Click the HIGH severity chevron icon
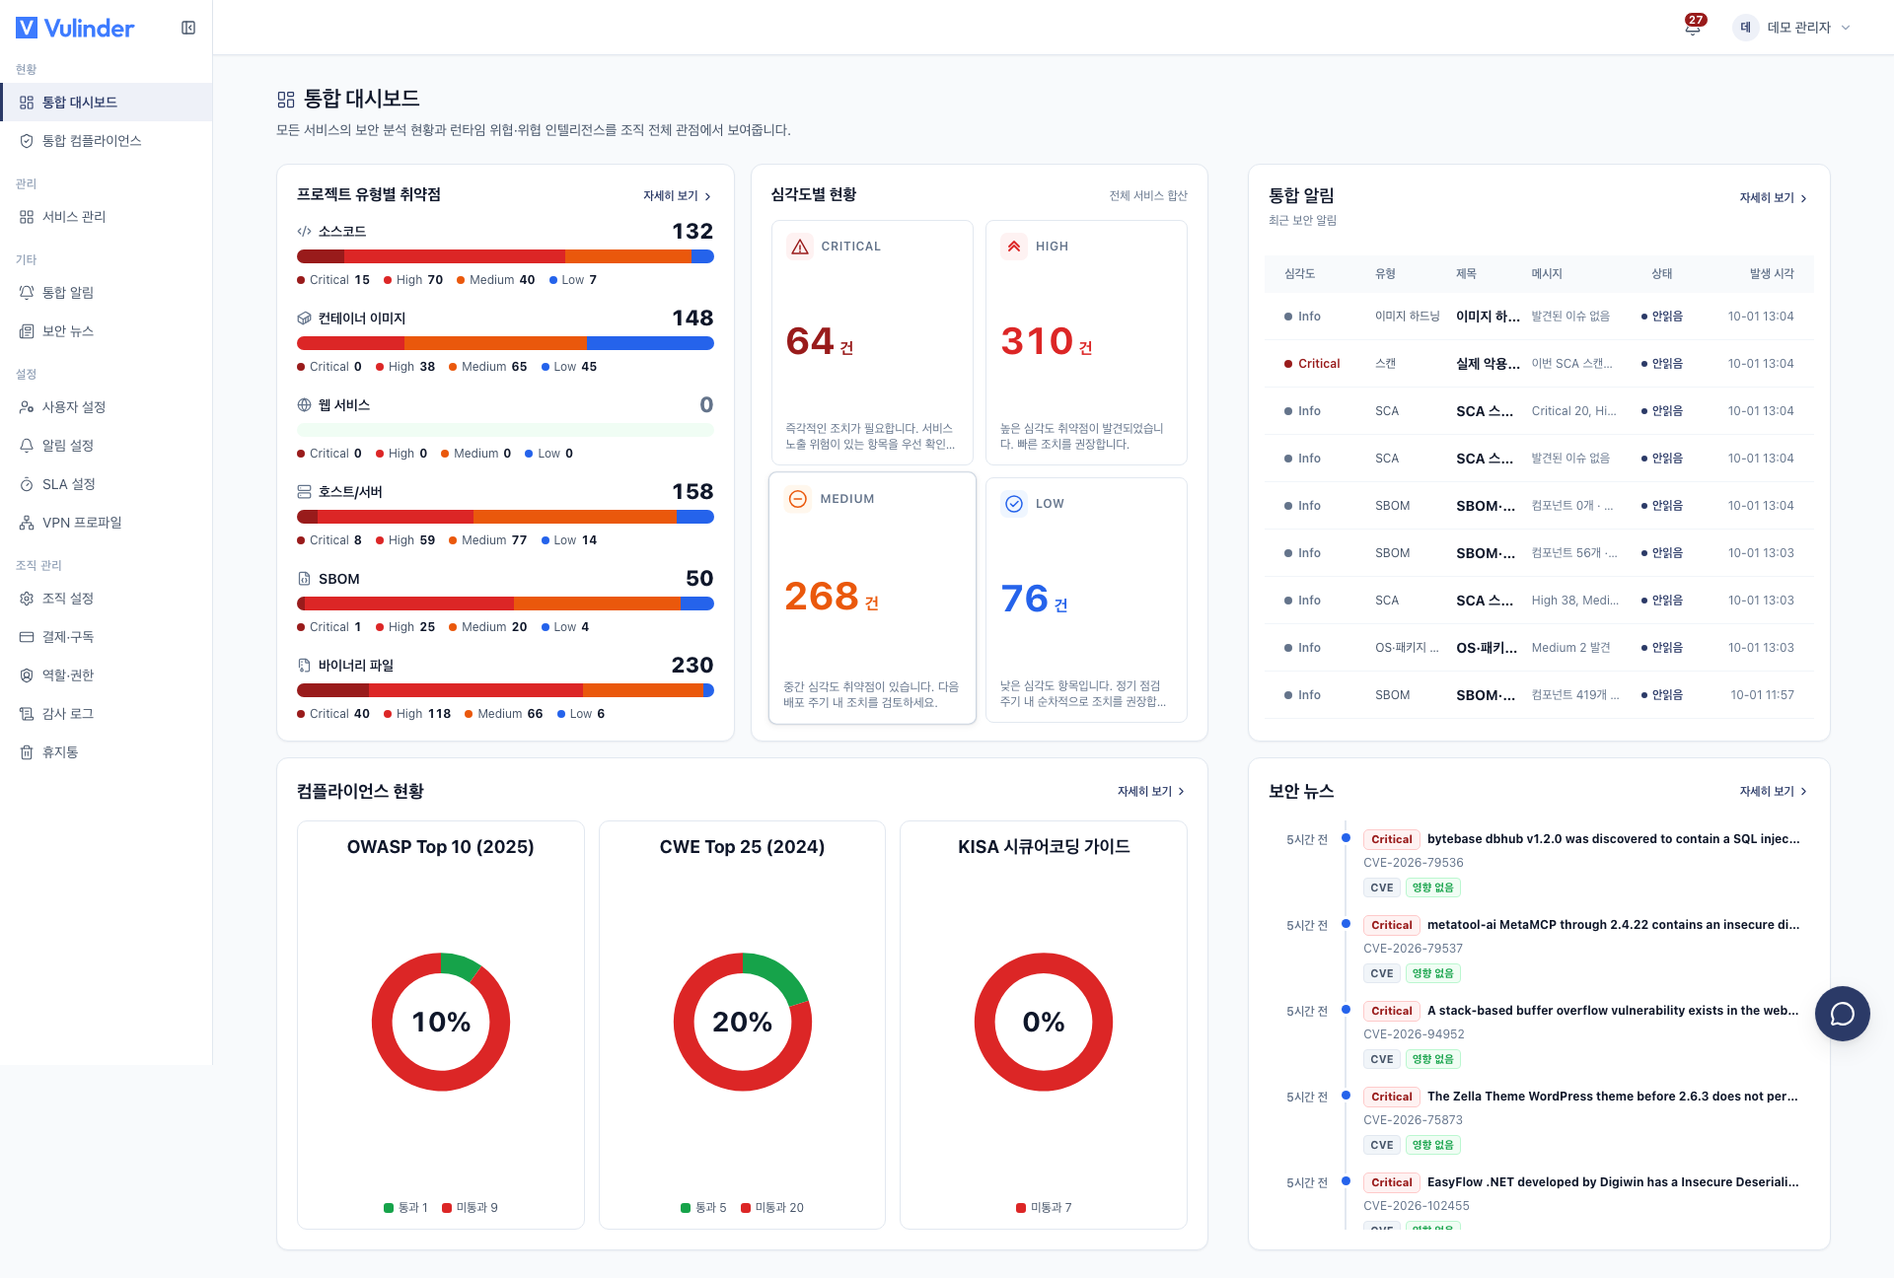1894x1278 pixels. (x=1014, y=247)
